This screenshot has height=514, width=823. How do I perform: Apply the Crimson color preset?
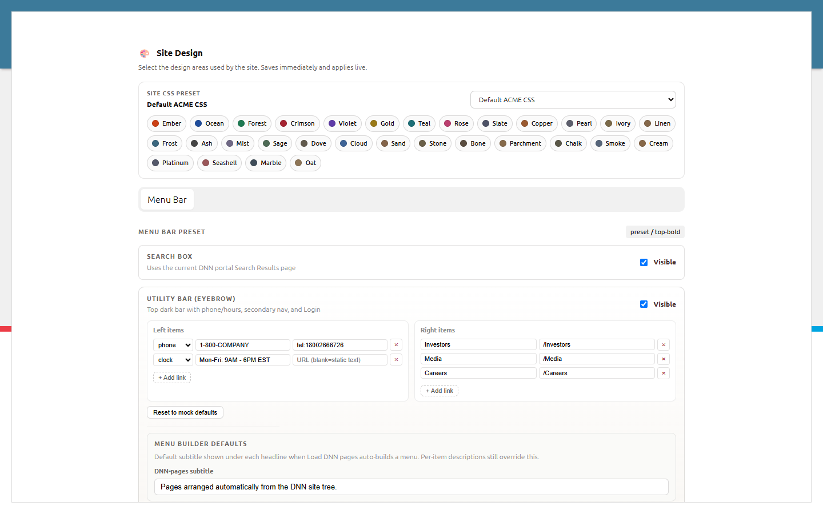(x=297, y=123)
